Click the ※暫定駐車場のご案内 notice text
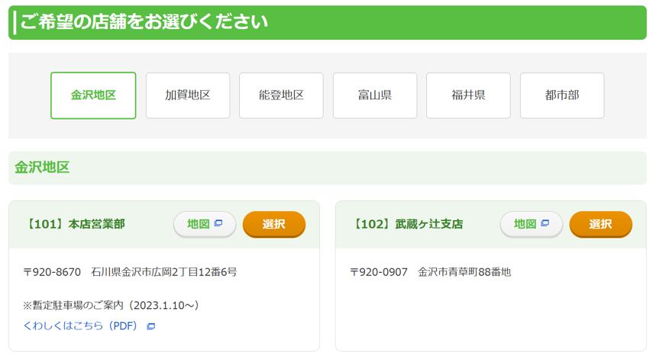Viewport: 656px width, 357px height. point(111,305)
